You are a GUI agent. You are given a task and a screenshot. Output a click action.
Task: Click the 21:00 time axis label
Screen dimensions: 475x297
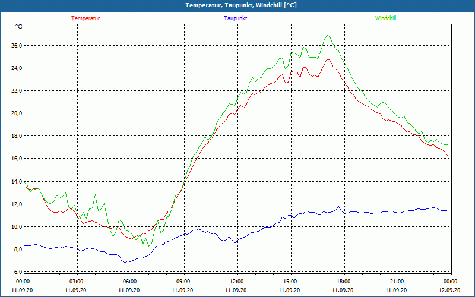pyautogui.click(x=397, y=282)
